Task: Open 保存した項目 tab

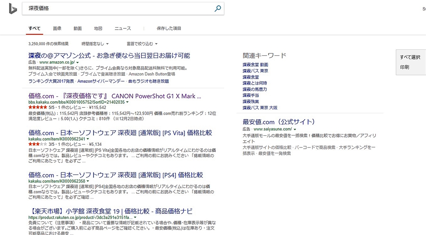Action: point(169,28)
